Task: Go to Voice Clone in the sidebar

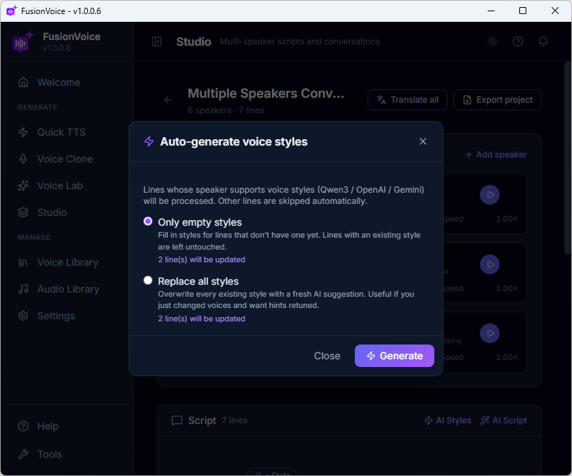Action: (67, 159)
